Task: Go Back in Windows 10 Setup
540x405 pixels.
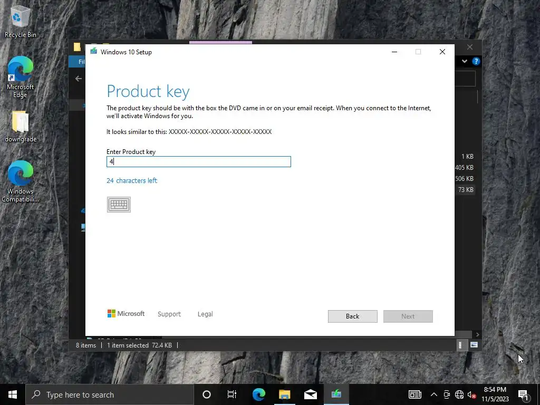Action: click(x=352, y=316)
